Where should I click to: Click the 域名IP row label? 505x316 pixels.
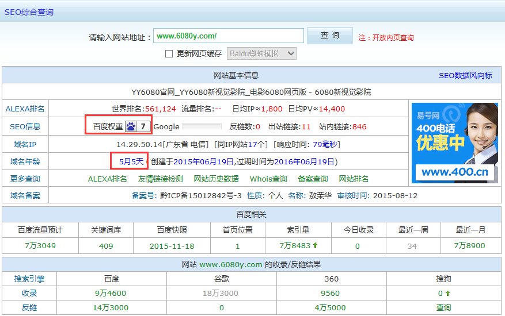(25, 144)
